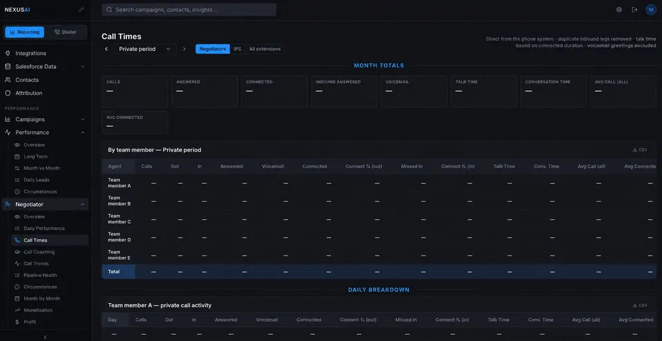Click the Call Trends activity icon
The image size is (662, 341).
click(17, 264)
